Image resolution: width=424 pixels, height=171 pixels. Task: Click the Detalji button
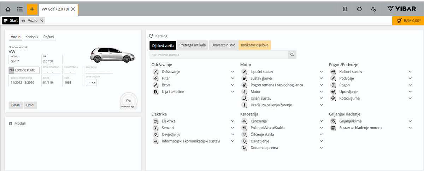click(16, 105)
